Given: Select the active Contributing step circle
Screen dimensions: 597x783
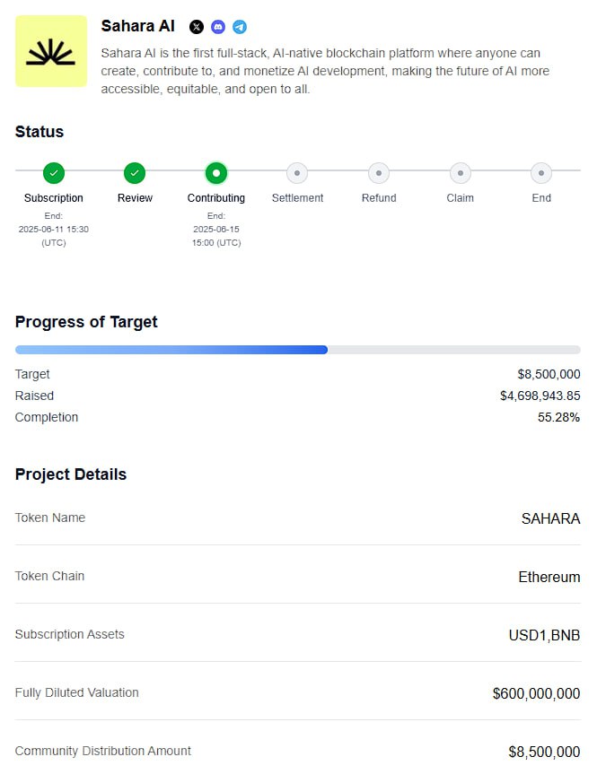Looking at the screenshot, I should pyautogui.click(x=216, y=173).
